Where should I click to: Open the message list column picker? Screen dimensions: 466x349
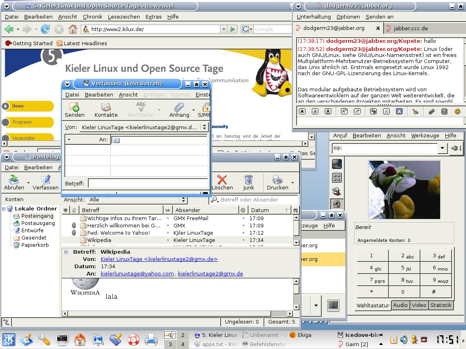pyautogui.click(x=295, y=210)
